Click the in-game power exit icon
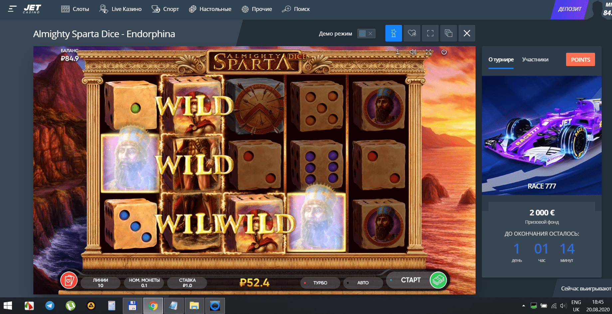The image size is (612, 314). point(444,52)
